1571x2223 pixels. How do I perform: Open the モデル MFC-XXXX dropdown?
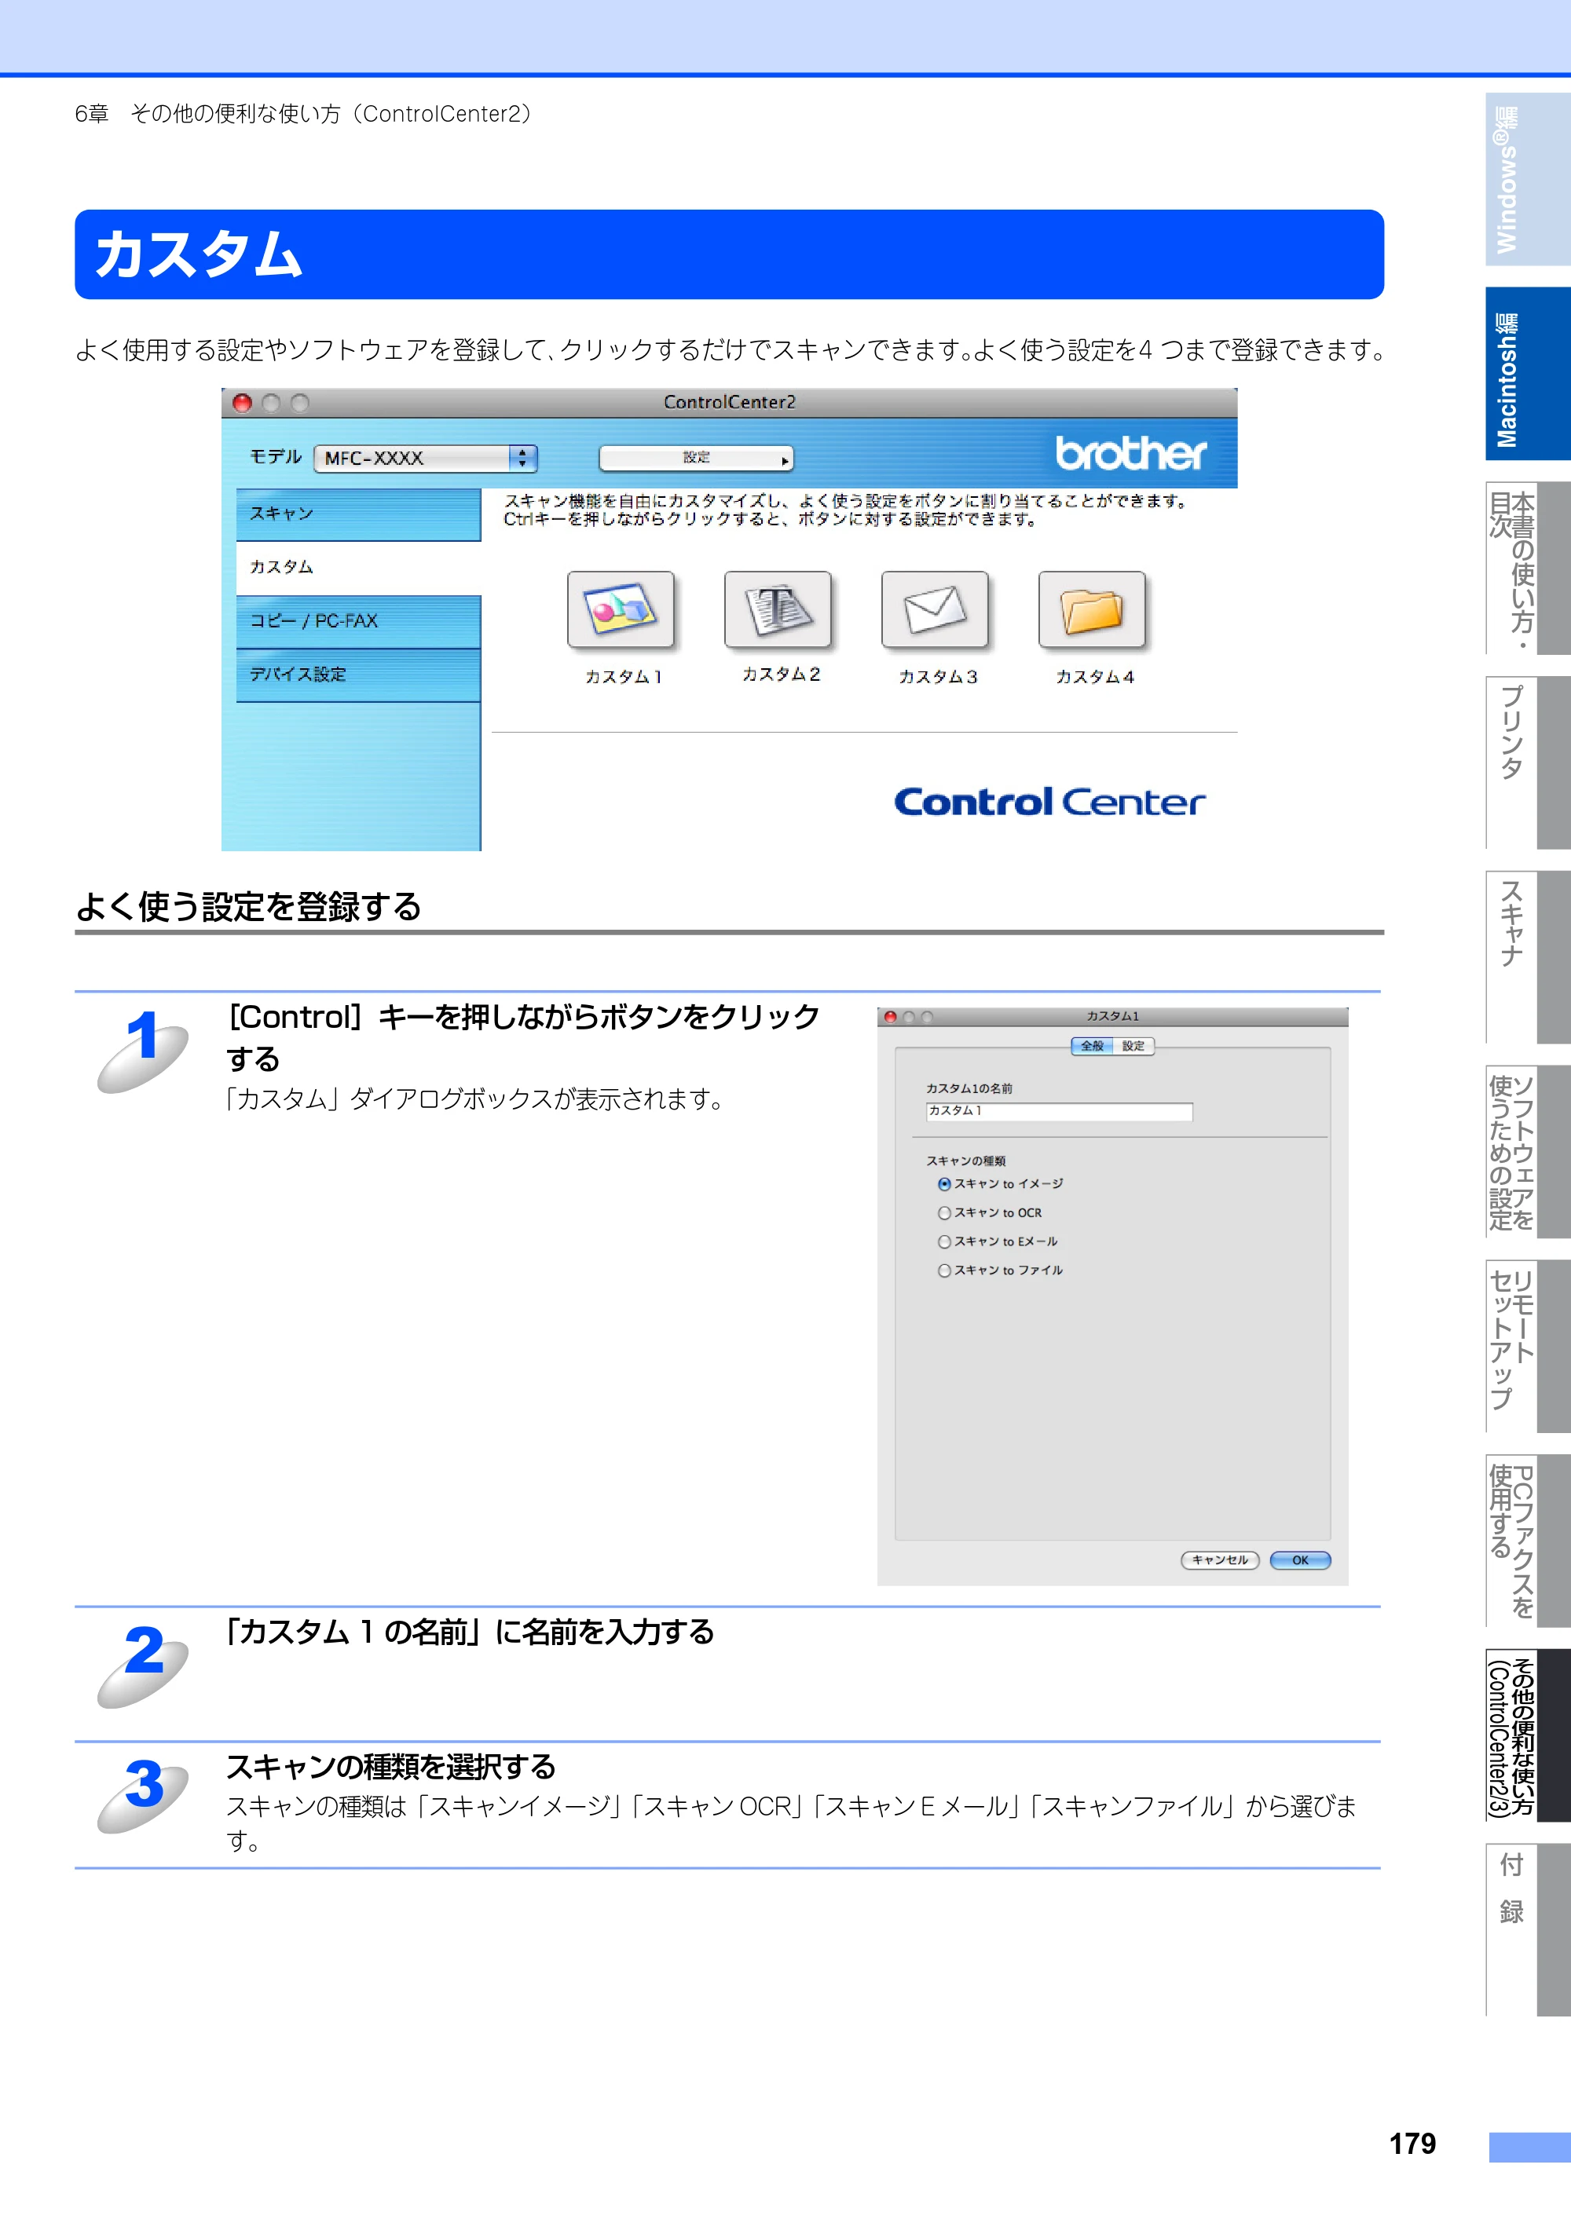point(425,458)
